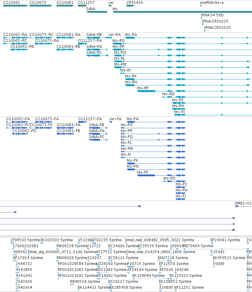The image size is (252, 292).
Task: Select the CG10062-RD transcript label
Action: 22,47
